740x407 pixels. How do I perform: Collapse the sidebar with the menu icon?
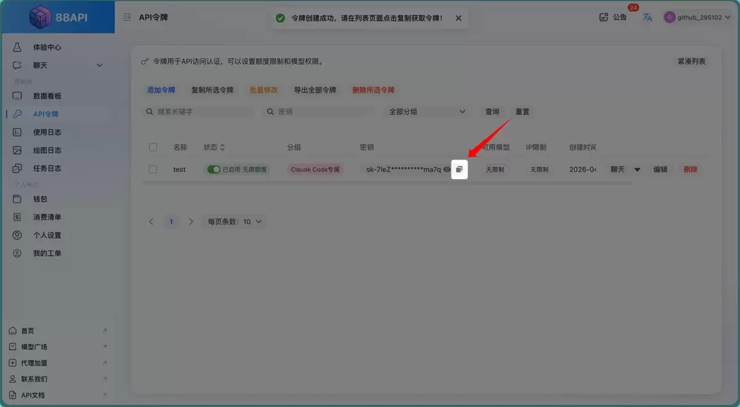[x=127, y=17]
